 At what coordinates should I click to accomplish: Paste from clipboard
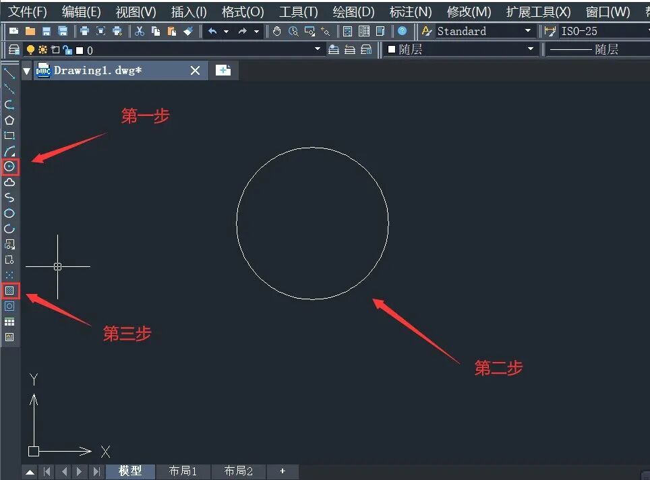click(172, 31)
